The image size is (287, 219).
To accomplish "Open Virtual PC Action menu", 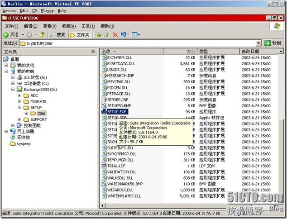I will click(9, 11).
